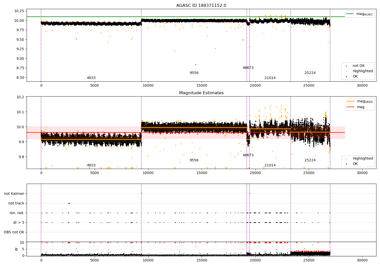
Task: Click the green line swatch in the mag AGASC legend
Action: [350, 14]
